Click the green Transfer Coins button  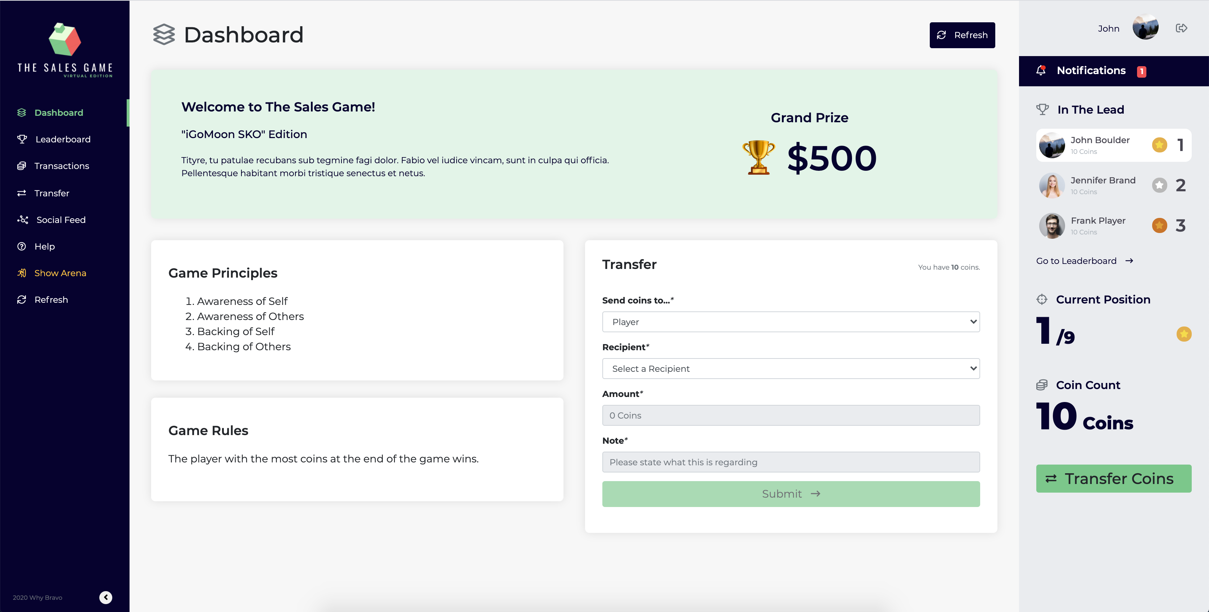[x=1113, y=478]
